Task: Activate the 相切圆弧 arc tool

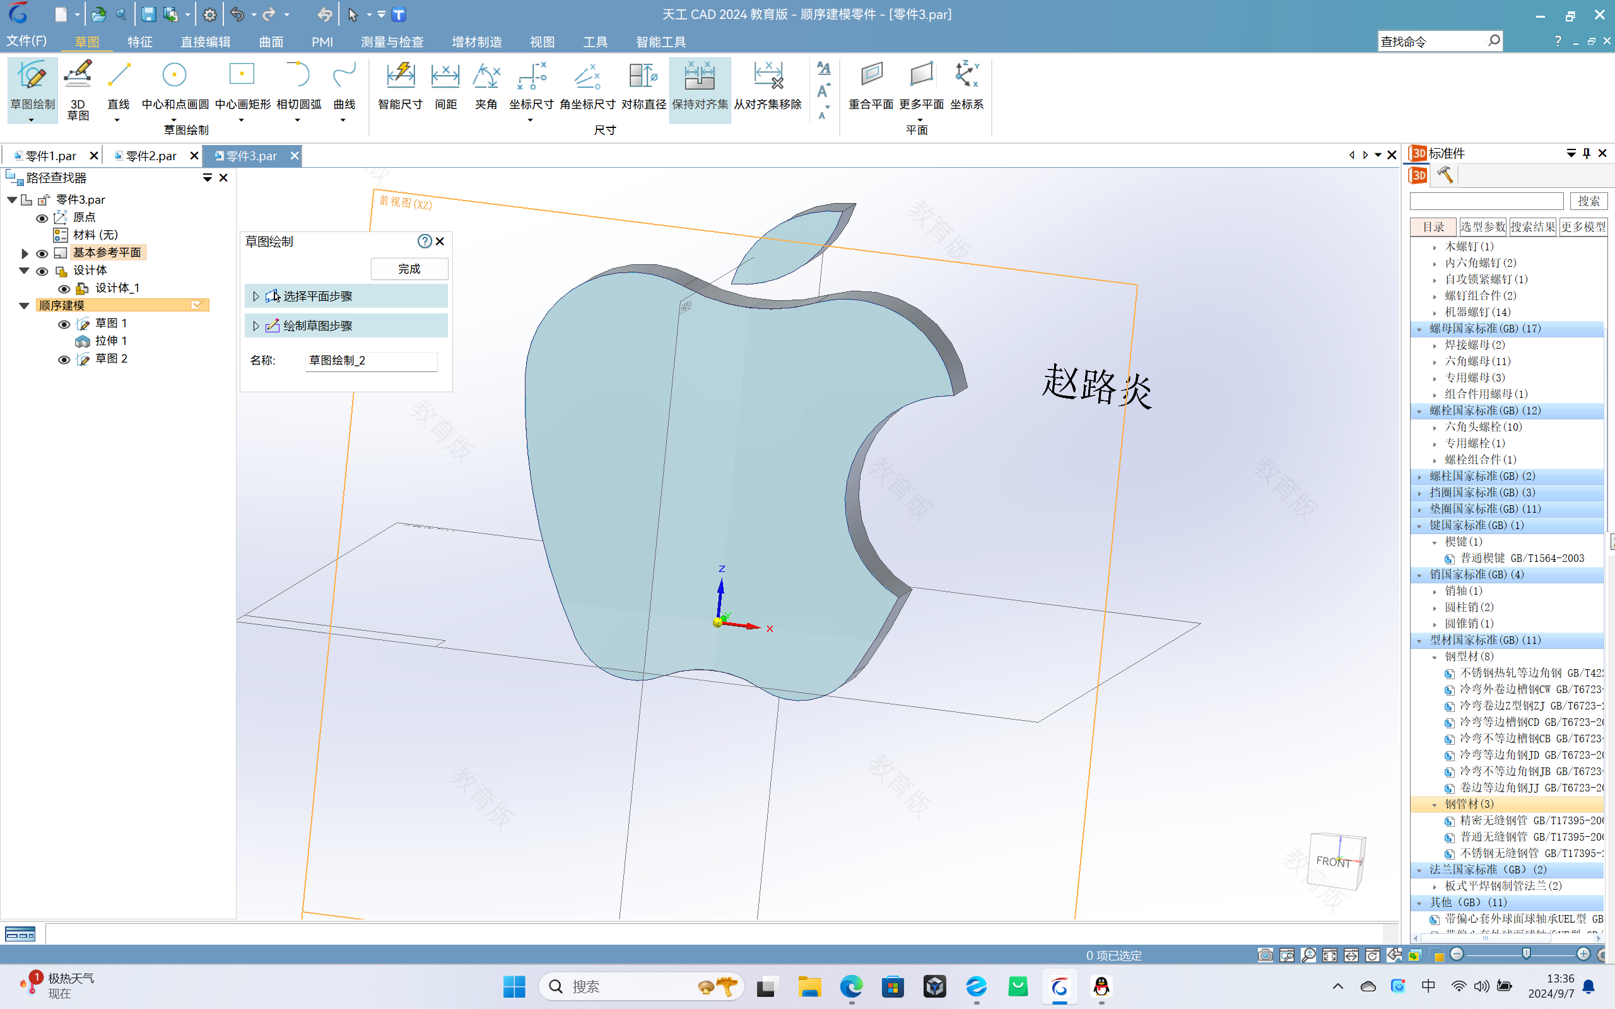Action: coord(298,89)
